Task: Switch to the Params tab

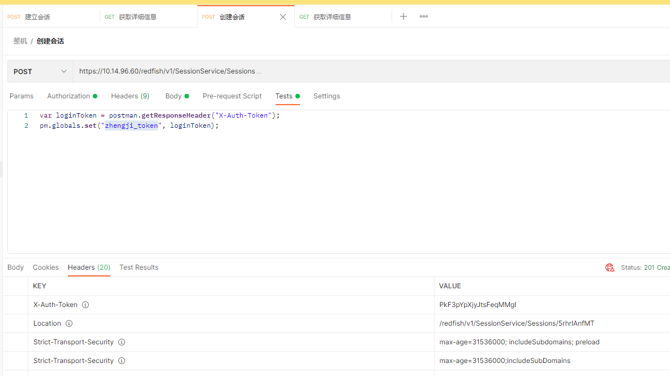Action: click(x=22, y=96)
